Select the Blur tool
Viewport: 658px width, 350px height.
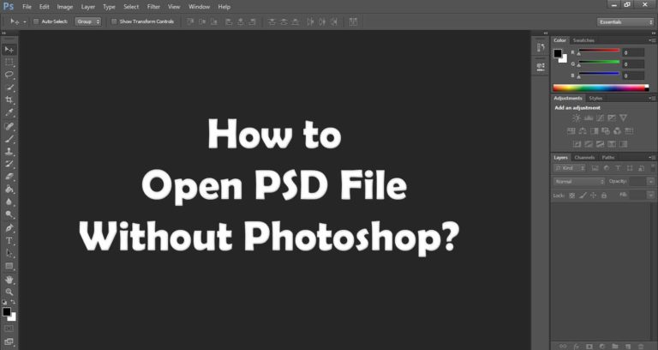click(x=9, y=202)
